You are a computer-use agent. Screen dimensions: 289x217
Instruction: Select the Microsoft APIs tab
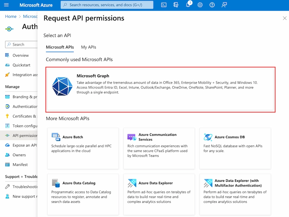pyautogui.click(x=60, y=47)
